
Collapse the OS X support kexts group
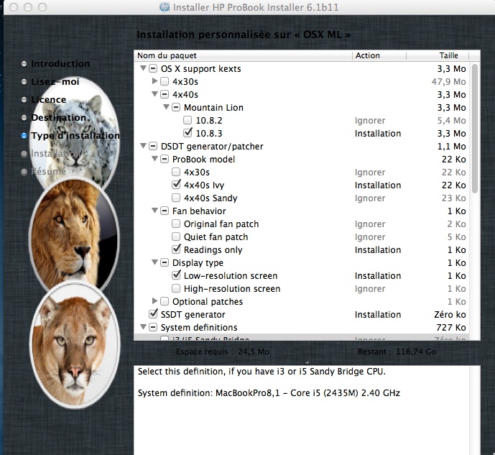143,68
